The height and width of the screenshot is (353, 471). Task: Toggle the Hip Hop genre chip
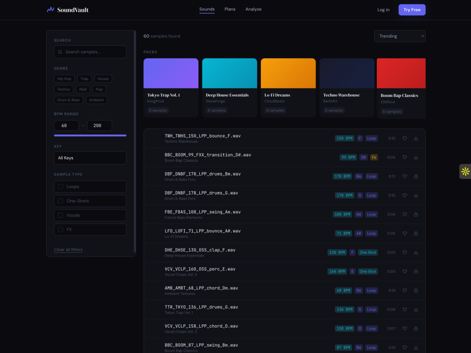click(x=64, y=79)
